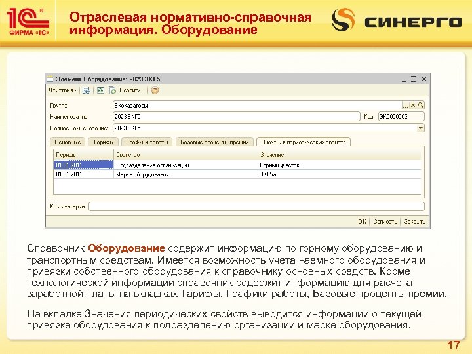472x354 pixels.
Task: Click the OK button
Action: [x=362, y=222]
